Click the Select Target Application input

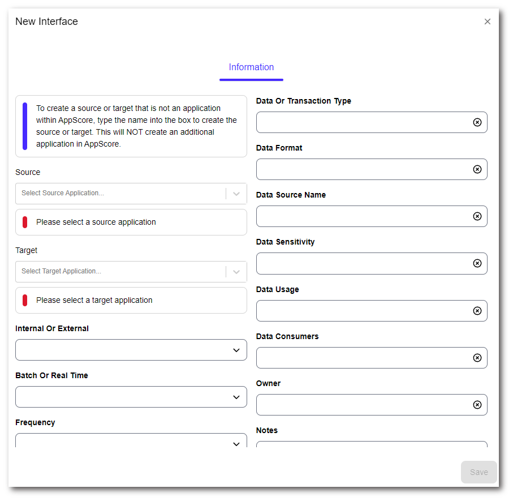coord(119,272)
